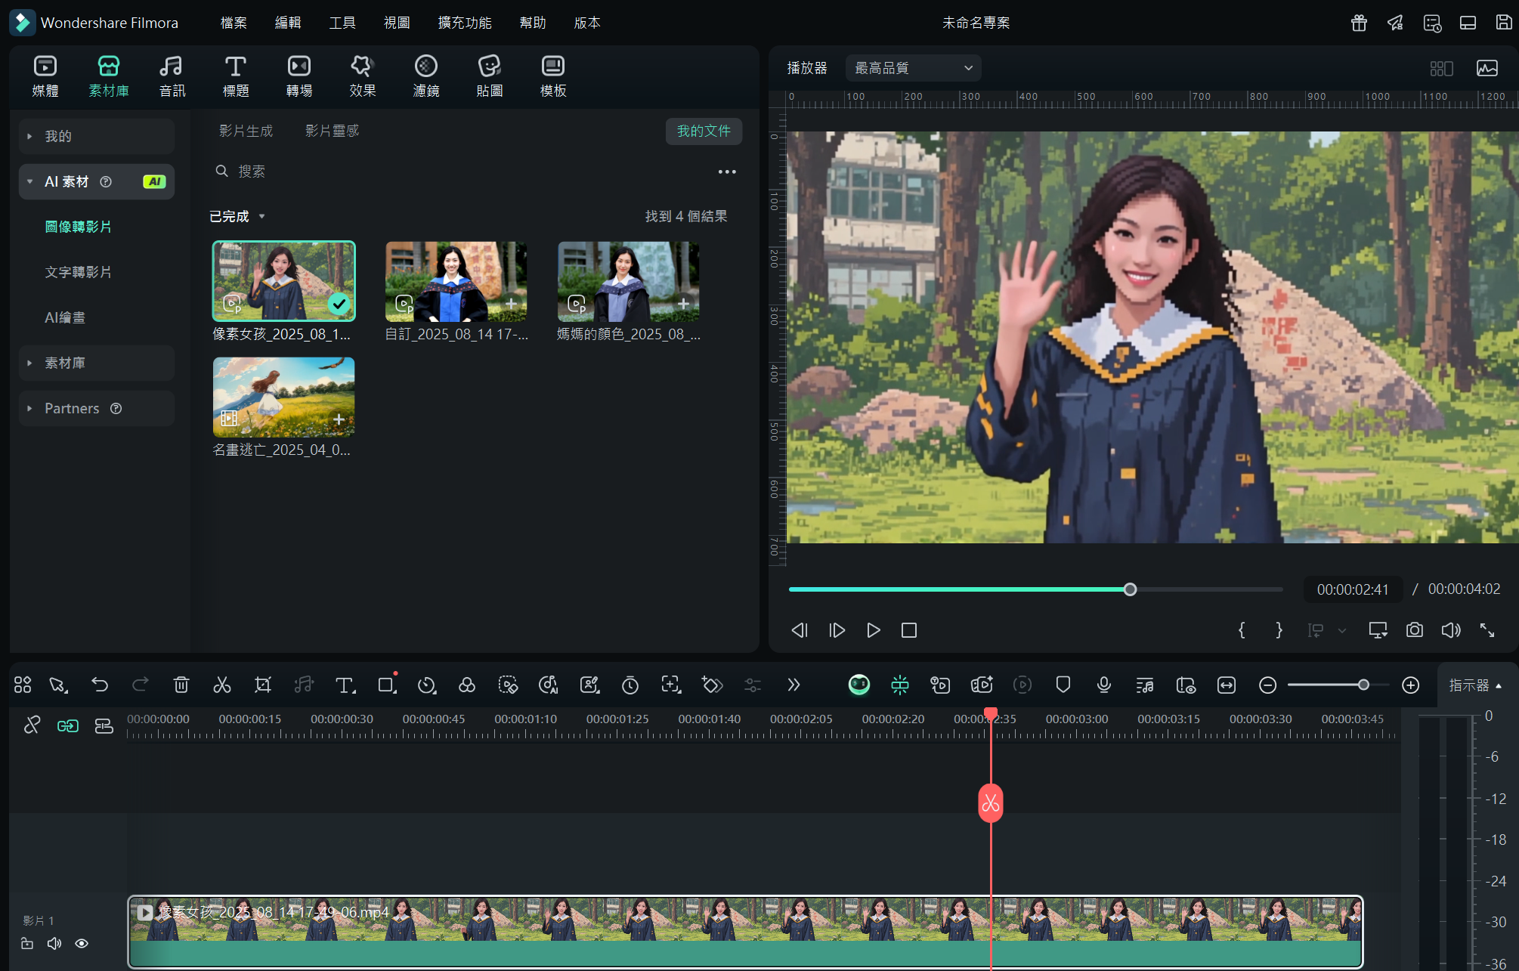Mark in point with left brace

point(1242,630)
